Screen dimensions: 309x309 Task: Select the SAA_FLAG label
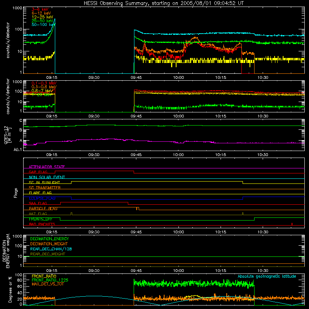point(38,203)
